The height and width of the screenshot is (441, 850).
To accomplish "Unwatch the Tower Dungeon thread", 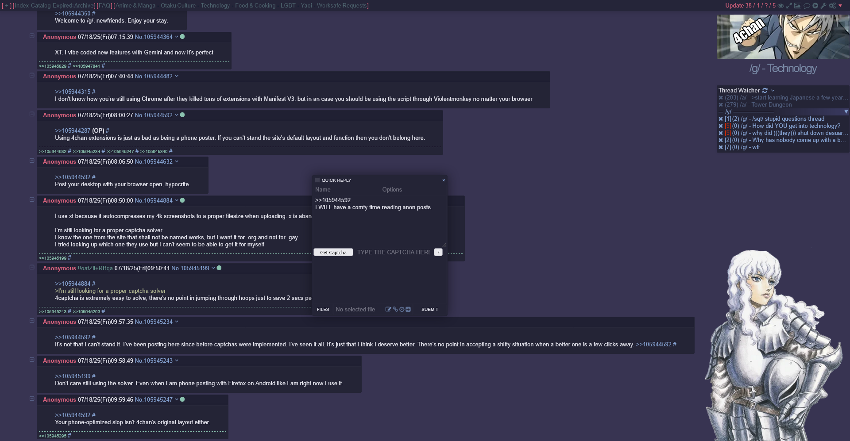I will coord(721,105).
